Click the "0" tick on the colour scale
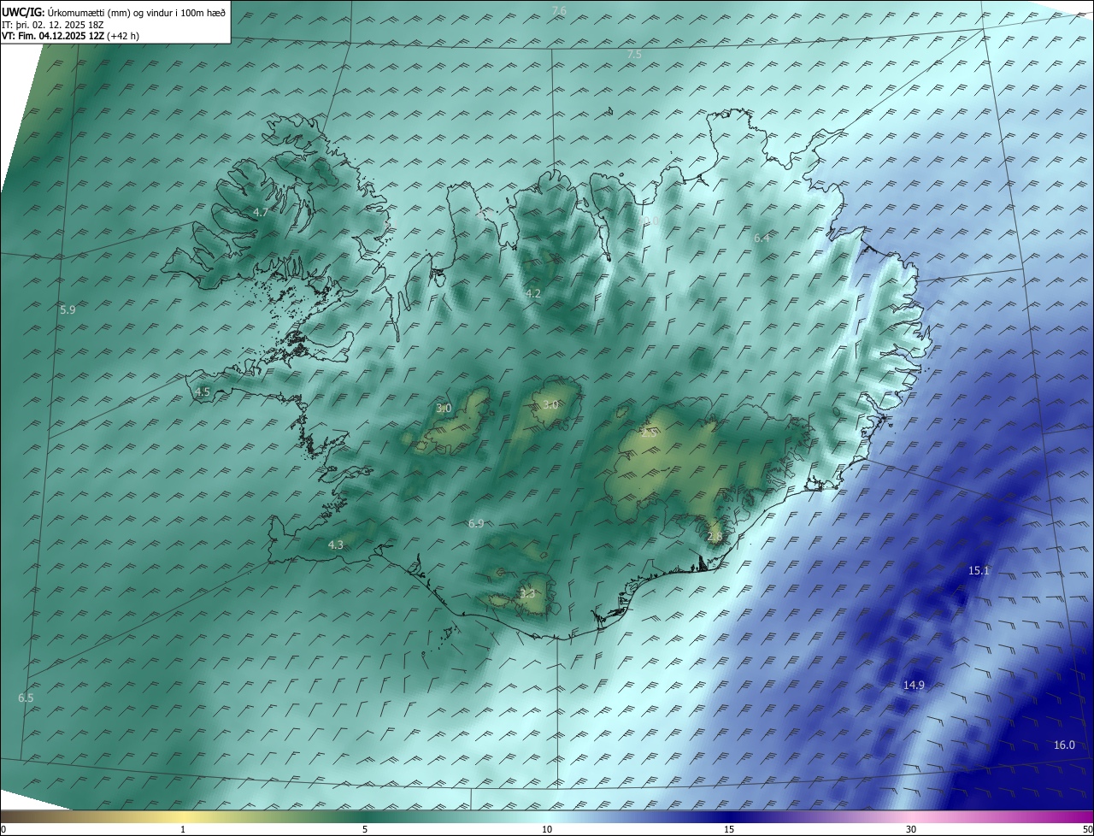 click(x=3, y=829)
